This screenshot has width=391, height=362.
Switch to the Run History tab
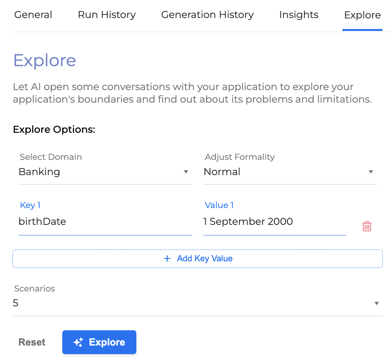(107, 15)
